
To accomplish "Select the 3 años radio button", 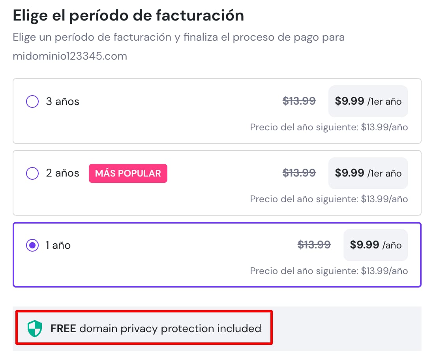I will 32,102.
